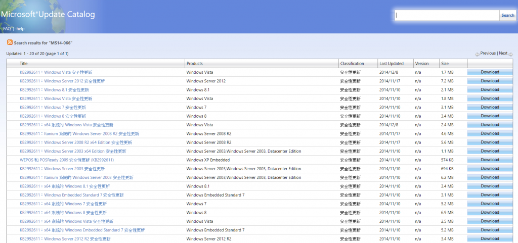Click the Search button
This screenshot has width=518, height=243.
tap(507, 15)
